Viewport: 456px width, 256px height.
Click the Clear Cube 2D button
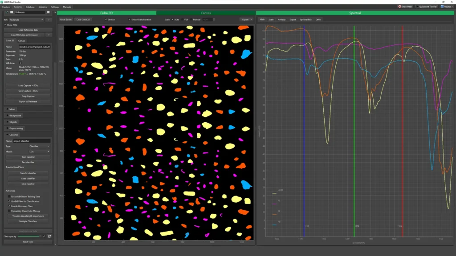83,20
